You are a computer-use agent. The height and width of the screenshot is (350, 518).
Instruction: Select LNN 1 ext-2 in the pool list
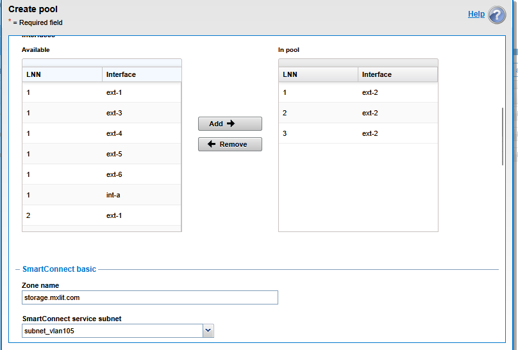point(358,92)
